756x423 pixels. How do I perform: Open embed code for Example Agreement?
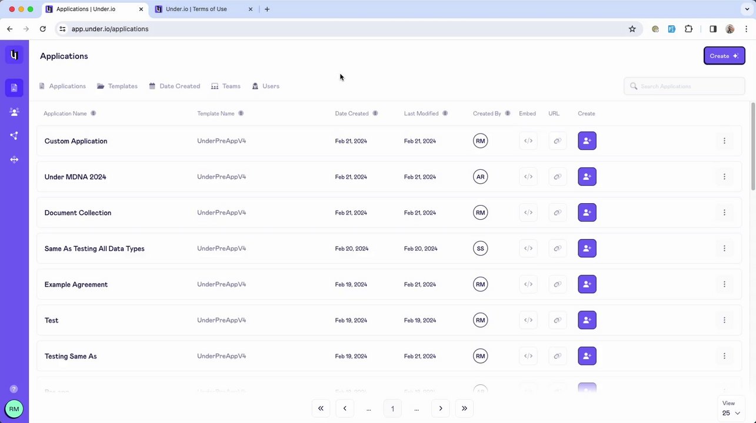pos(528,284)
